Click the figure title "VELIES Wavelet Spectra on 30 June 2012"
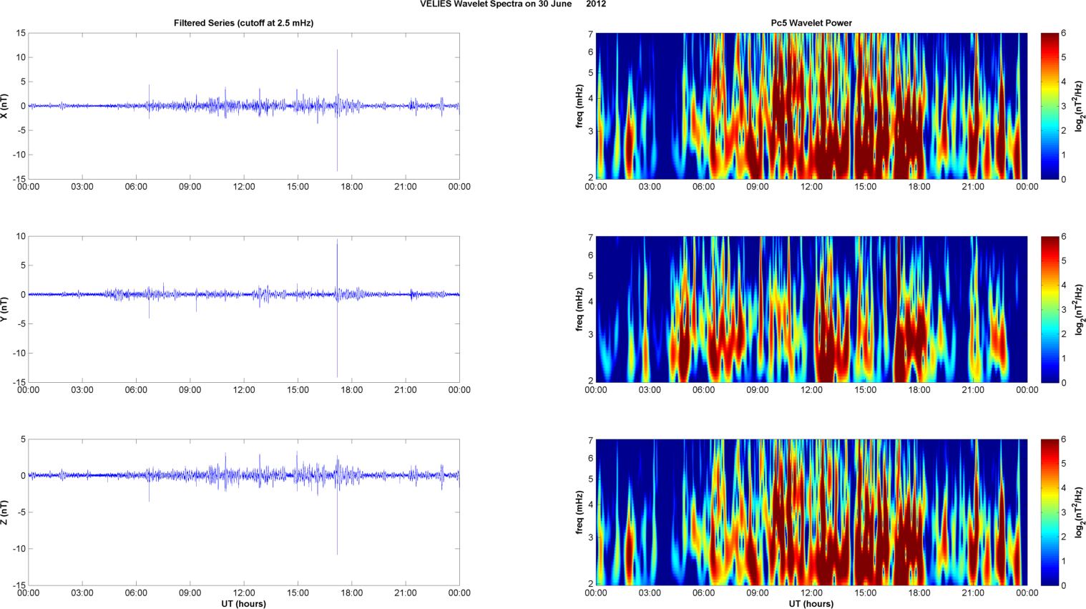 513,4
